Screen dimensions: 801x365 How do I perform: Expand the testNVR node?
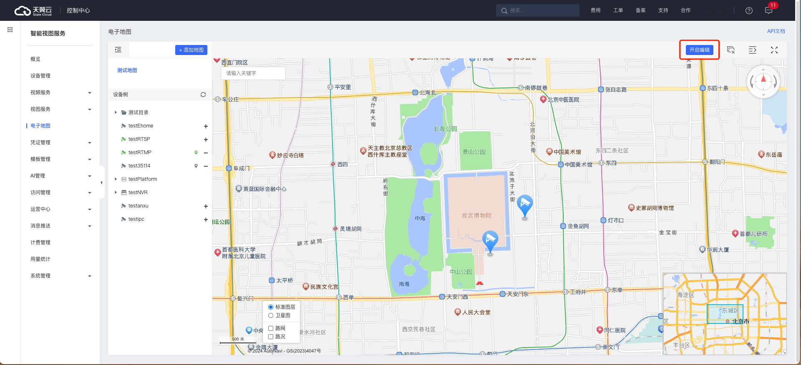click(116, 192)
